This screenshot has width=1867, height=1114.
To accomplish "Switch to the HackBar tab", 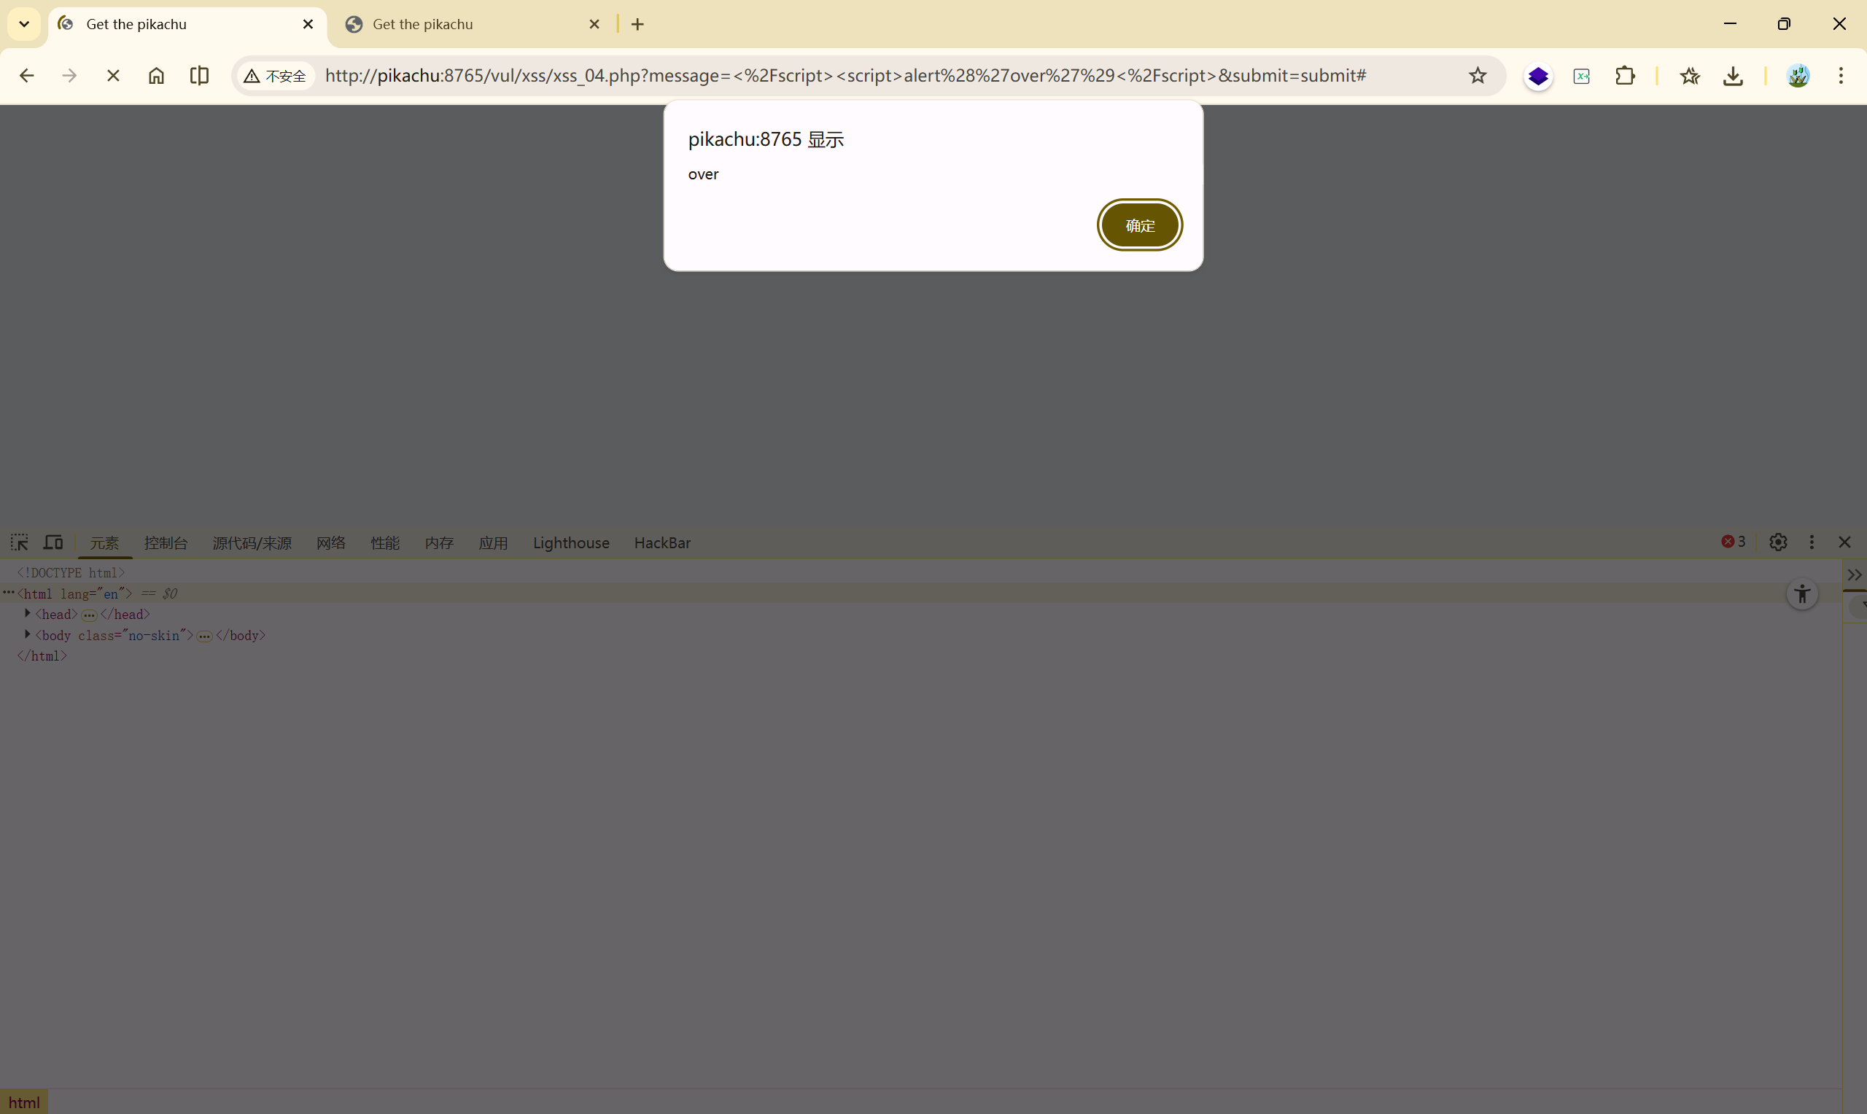I will click(661, 542).
